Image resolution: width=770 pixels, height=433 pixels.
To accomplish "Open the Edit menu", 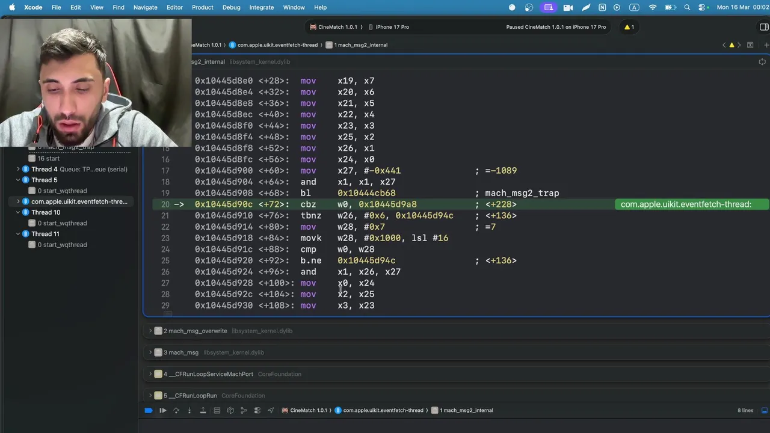I will (x=76, y=7).
